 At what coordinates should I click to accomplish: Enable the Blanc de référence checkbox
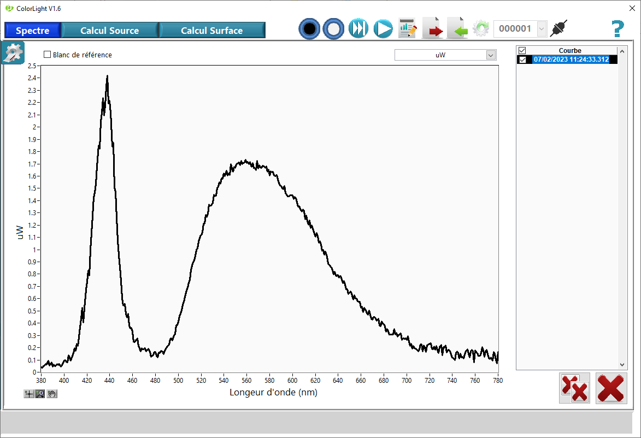click(x=48, y=55)
